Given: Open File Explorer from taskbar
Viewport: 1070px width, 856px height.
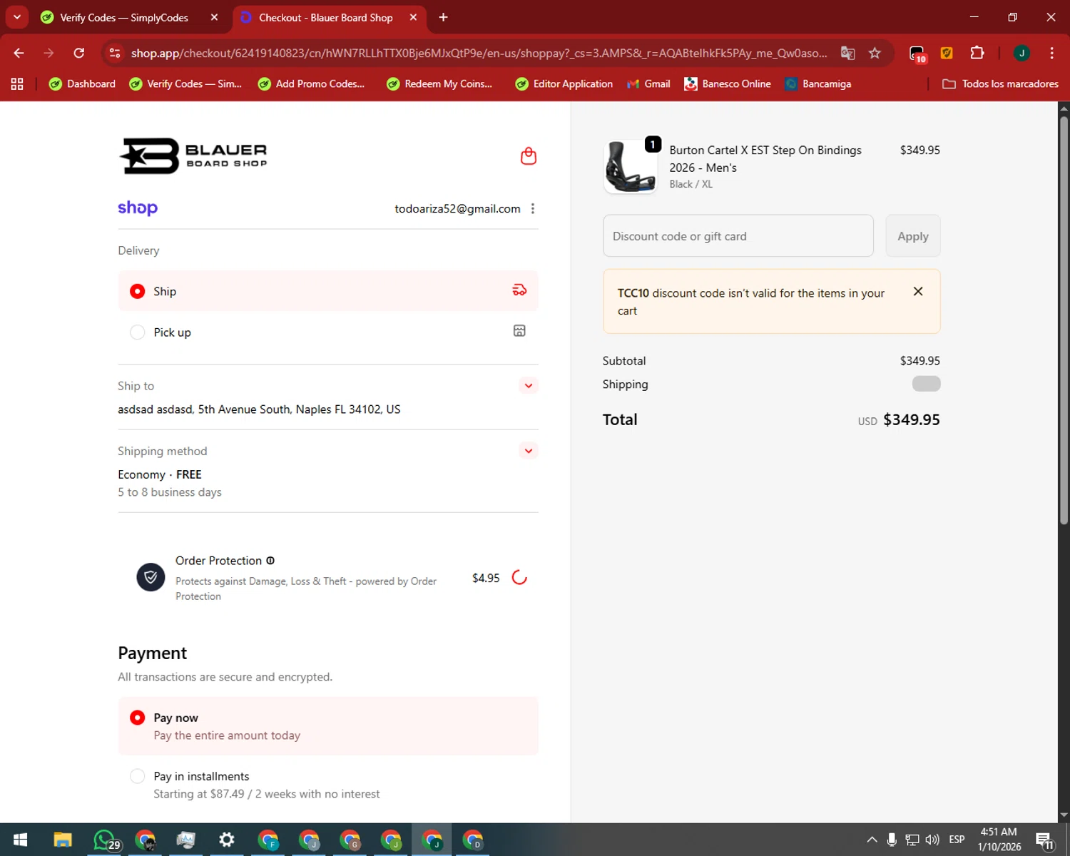Looking at the screenshot, I should [x=63, y=840].
